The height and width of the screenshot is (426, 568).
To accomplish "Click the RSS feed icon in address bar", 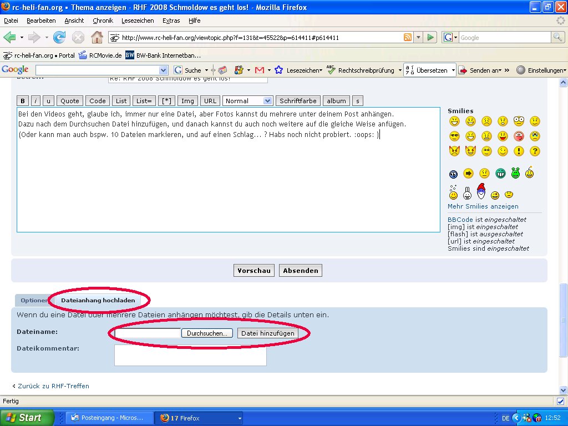I will pos(408,37).
